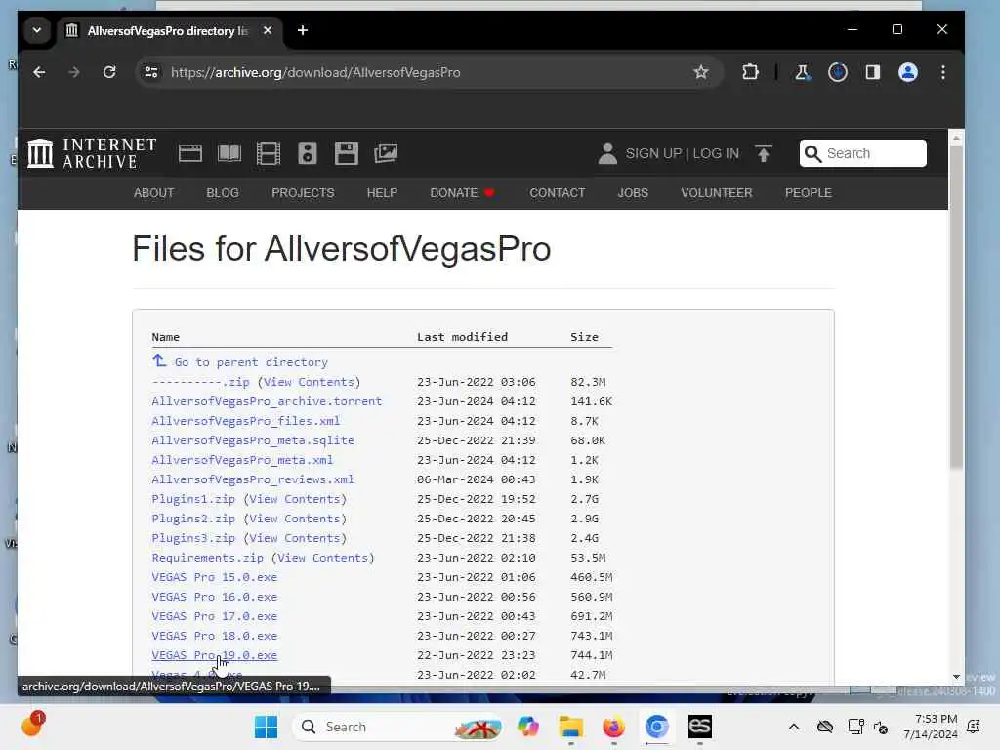1000x750 pixels.
Task: Open the HELP menu item
Action: [382, 193]
